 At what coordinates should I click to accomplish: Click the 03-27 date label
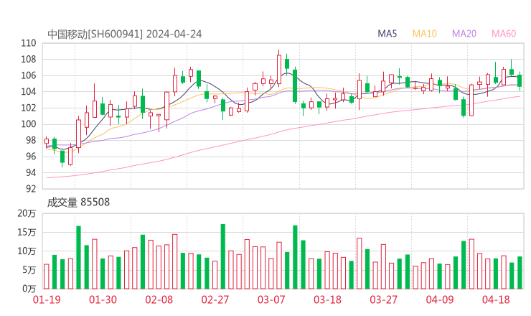click(x=383, y=299)
